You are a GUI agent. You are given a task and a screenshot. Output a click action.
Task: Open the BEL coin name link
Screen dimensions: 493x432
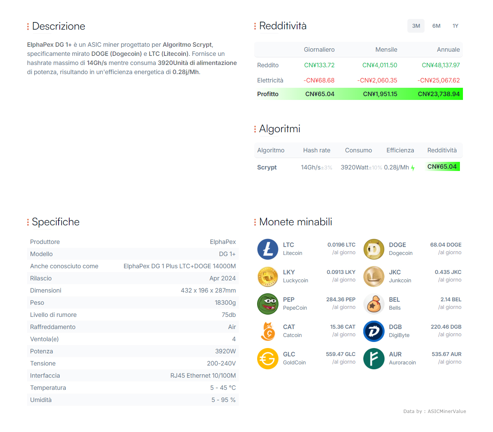[394, 299]
